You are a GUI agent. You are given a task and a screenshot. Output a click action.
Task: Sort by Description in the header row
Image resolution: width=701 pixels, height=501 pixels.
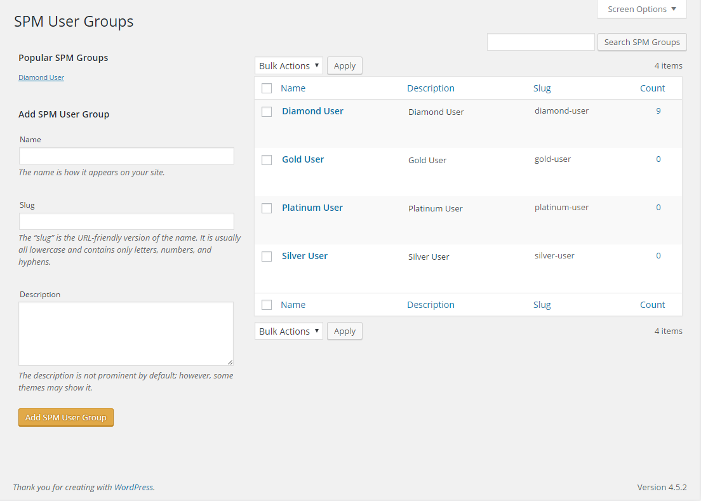coord(431,88)
